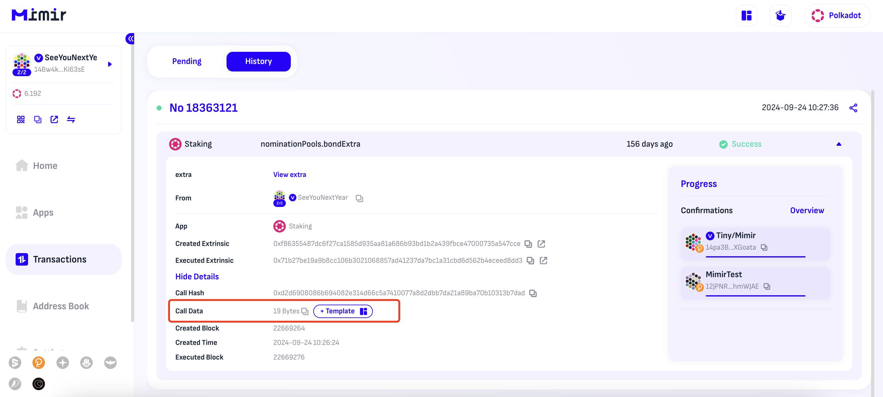Copy the Tiny/Mimir address 14pa3B...XGoata
883x397 pixels.
[764, 248]
